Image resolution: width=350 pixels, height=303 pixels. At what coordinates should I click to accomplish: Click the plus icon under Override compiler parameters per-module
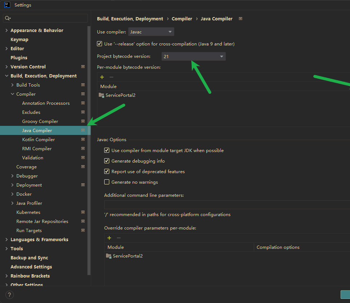coord(109,238)
